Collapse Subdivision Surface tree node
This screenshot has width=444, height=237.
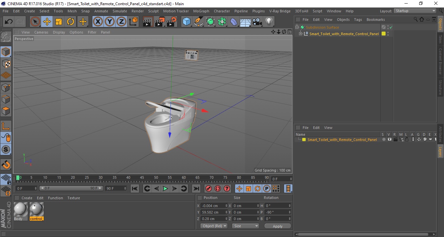click(x=297, y=27)
